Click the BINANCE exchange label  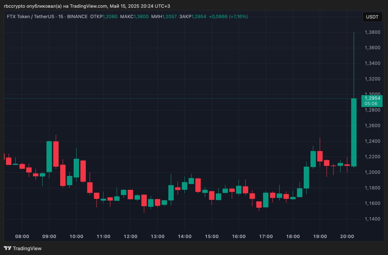click(x=77, y=17)
